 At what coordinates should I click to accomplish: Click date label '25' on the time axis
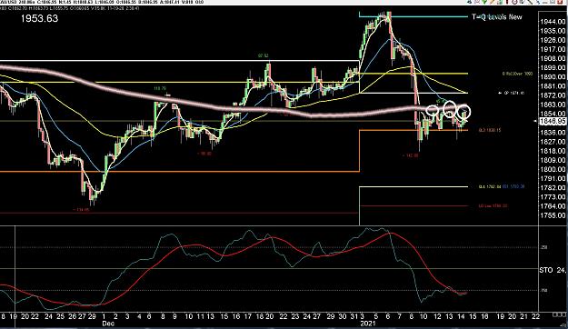point(60,316)
